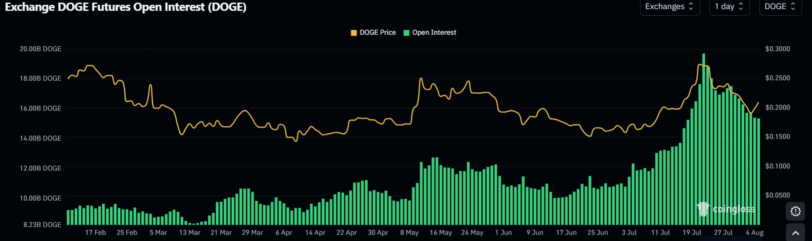The width and height of the screenshot is (812, 241).
Task: Click the $0.3000 price axis label
Action: (x=778, y=49)
